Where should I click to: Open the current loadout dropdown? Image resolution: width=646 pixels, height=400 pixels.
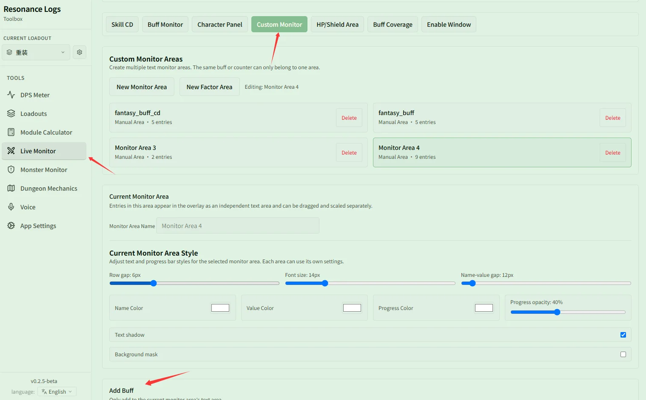point(36,52)
